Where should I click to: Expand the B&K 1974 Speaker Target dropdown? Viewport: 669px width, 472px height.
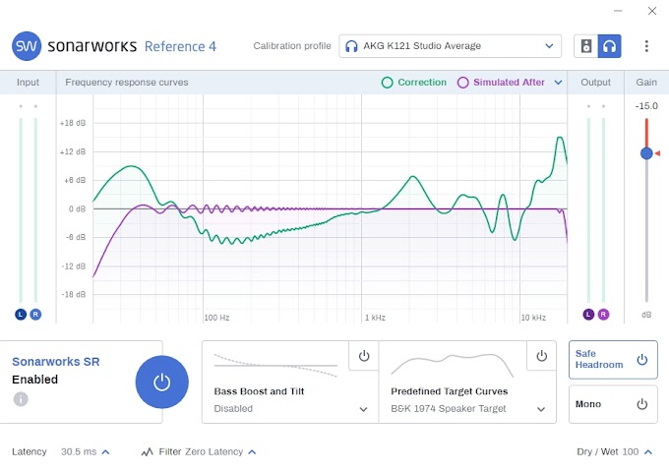point(541,409)
